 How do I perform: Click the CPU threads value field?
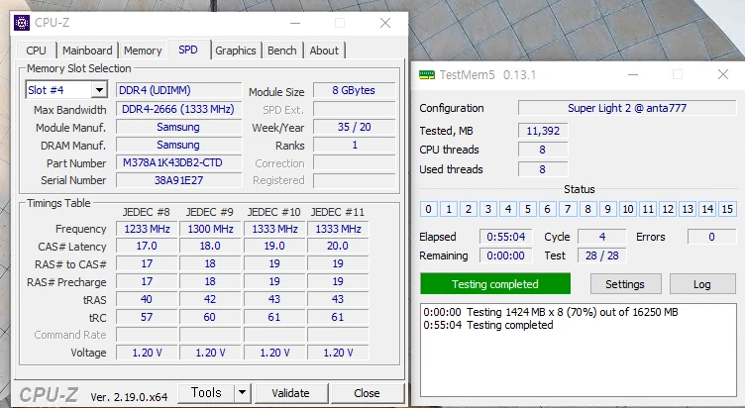(x=543, y=150)
